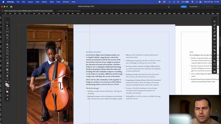Open the top 'A' styles panel icon
Screen dimensions: 221x124
coord(214,21)
